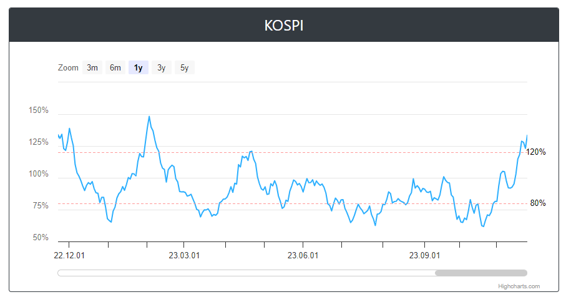
Task: Click the 22.12.01 date axis label
Action: click(69, 255)
